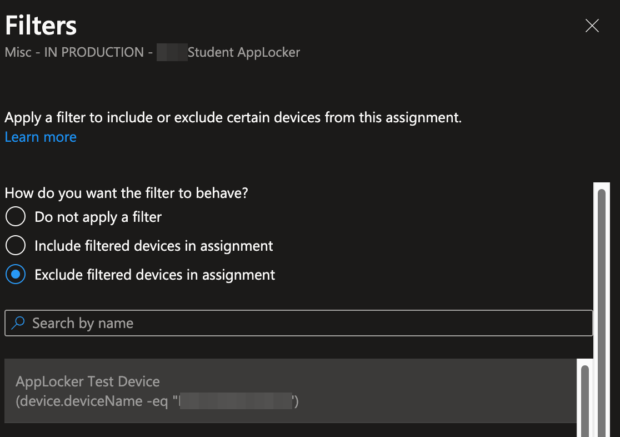
Task: Click the AppLocker Test Device title text
Action: tap(88, 381)
